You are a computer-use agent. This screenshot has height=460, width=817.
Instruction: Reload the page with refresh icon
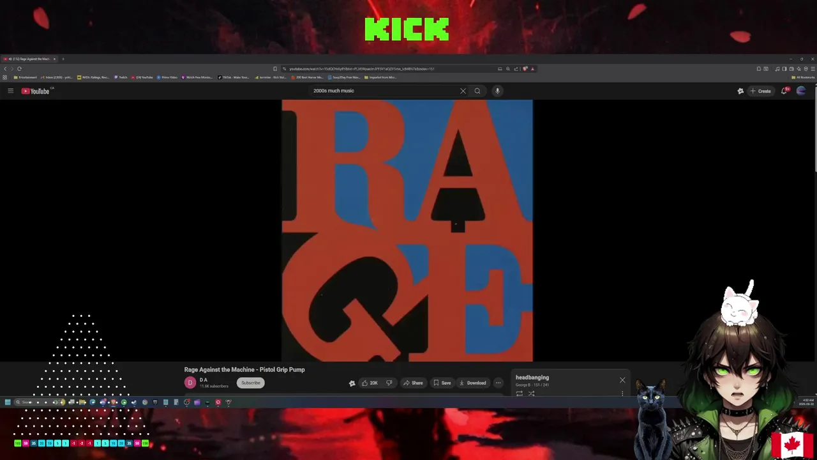pyautogui.click(x=19, y=68)
